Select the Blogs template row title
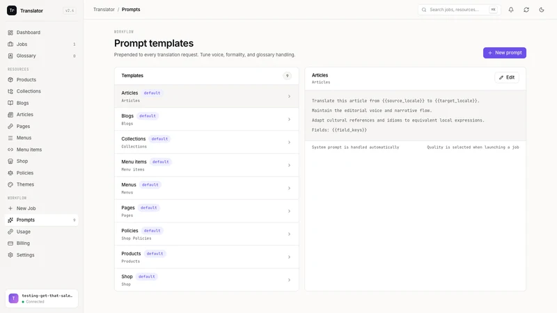Viewport: 557px width, 313px height. pos(127,115)
